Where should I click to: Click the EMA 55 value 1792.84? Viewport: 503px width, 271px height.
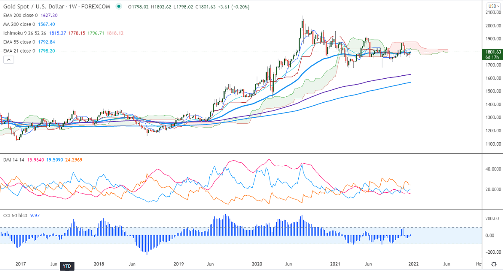point(46,42)
